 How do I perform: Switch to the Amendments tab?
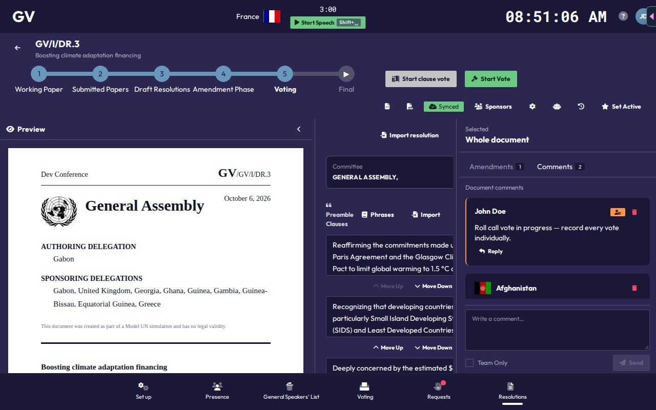pyautogui.click(x=496, y=167)
